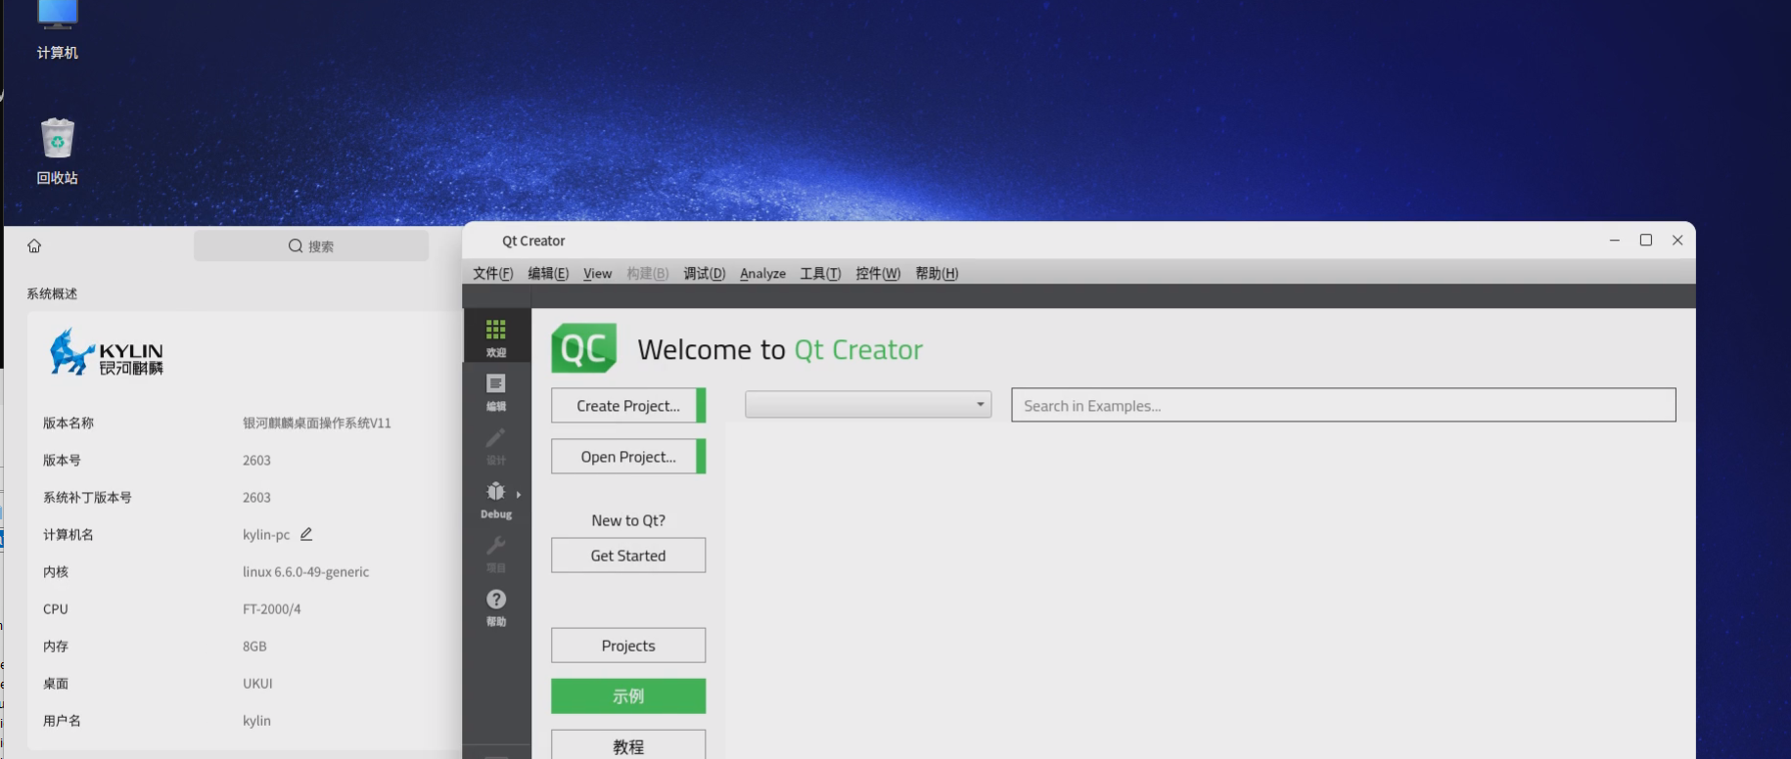Viewport: 1791px width, 759px height.
Task: Click the 搜索 search box in system window
Action: 311,246
